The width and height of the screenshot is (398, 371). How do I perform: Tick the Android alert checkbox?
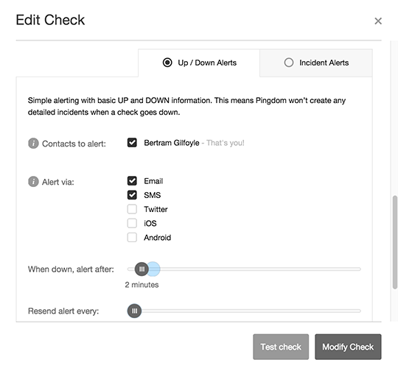click(x=132, y=237)
